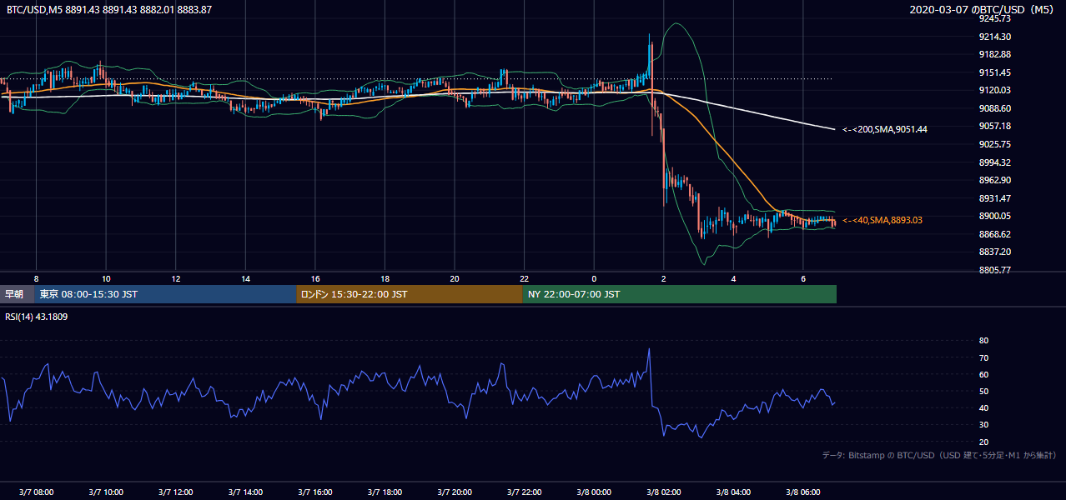Screen dimensions: 1066x500
Task: Click the NY 22:00-07:00 JST session bar
Action: point(680,294)
